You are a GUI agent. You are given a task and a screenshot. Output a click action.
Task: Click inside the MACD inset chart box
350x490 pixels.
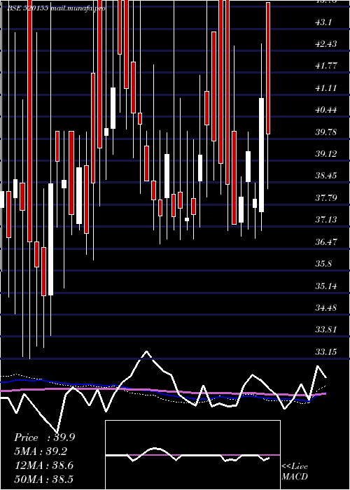tap(192, 455)
